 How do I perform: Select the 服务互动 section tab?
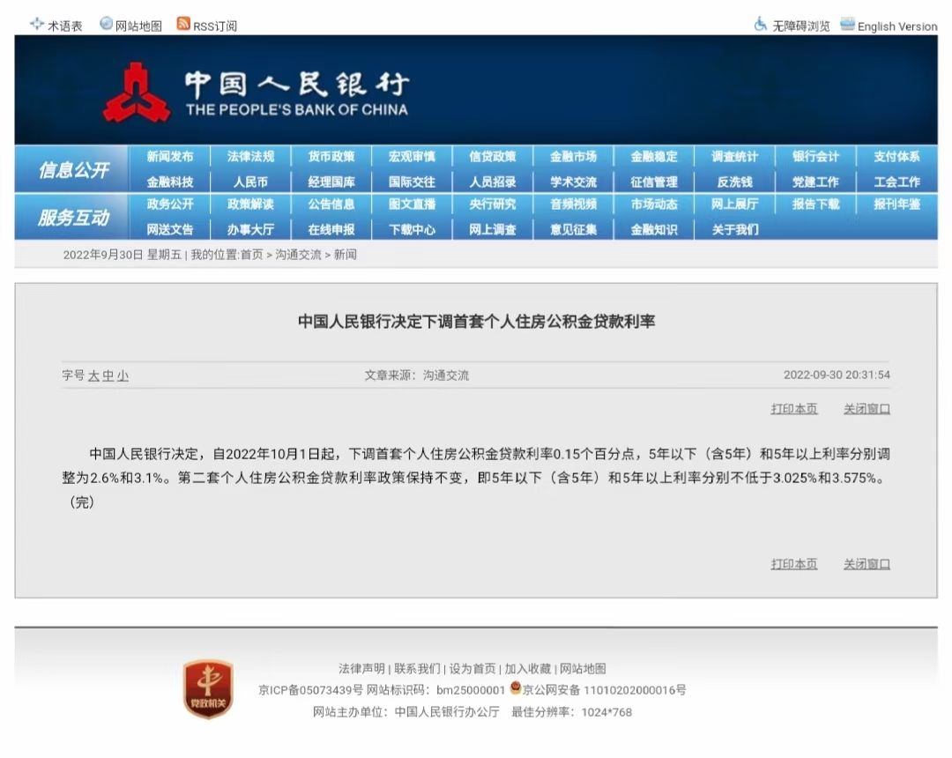(x=73, y=217)
